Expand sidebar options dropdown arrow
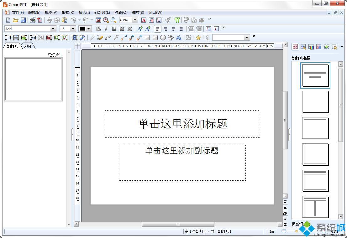 [342, 47]
